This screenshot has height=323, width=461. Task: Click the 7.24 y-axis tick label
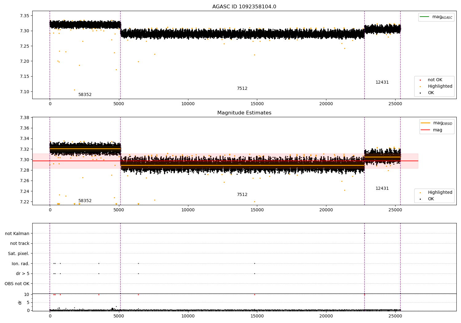point(24,192)
